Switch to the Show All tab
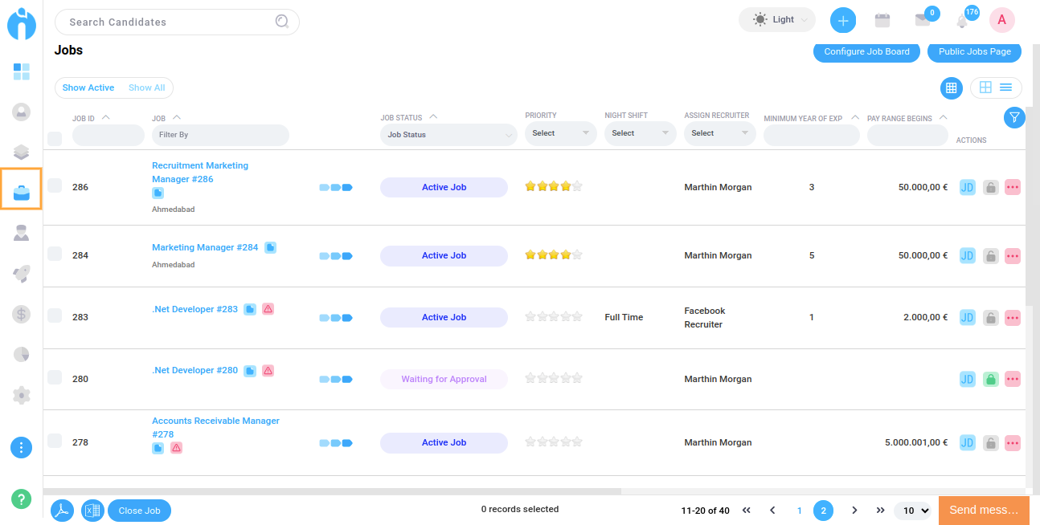The height and width of the screenshot is (525, 1040). click(x=146, y=87)
